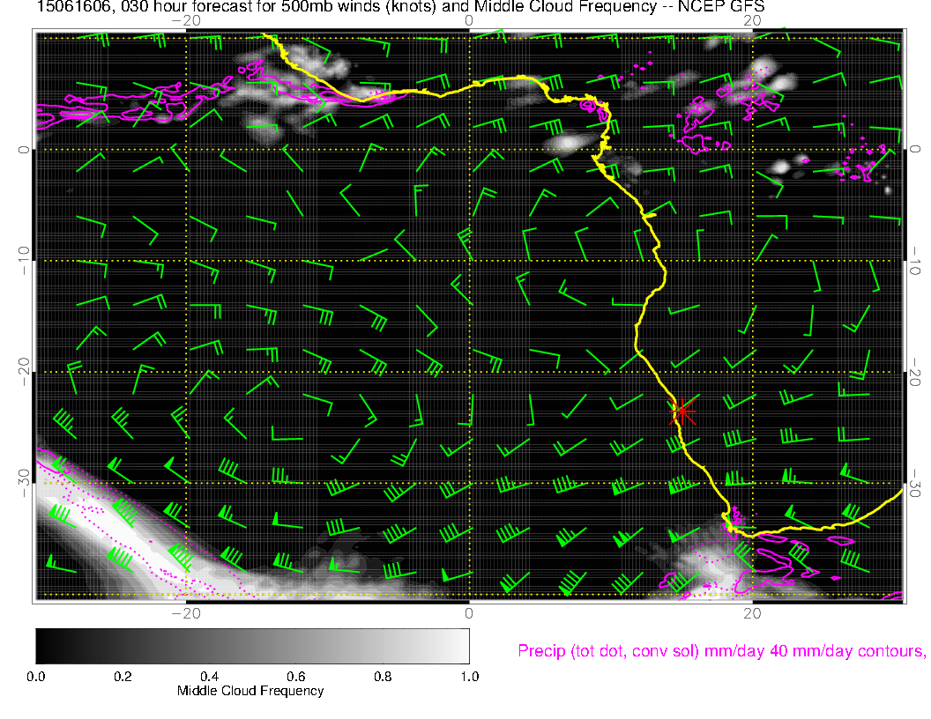This screenshot has width=931, height=719.
Task: Click the 0.6 colorbar tick label
Action: [x=295, y=677]
